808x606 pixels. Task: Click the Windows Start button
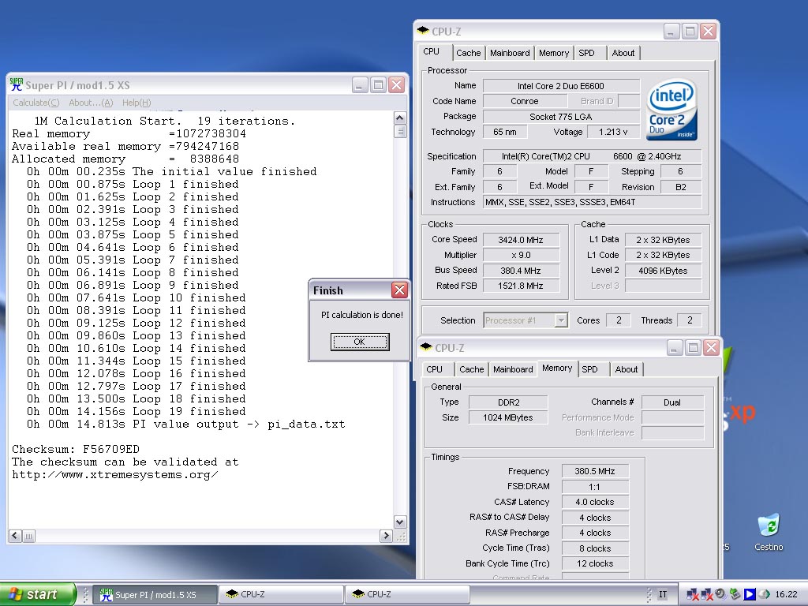click(36, 594)
